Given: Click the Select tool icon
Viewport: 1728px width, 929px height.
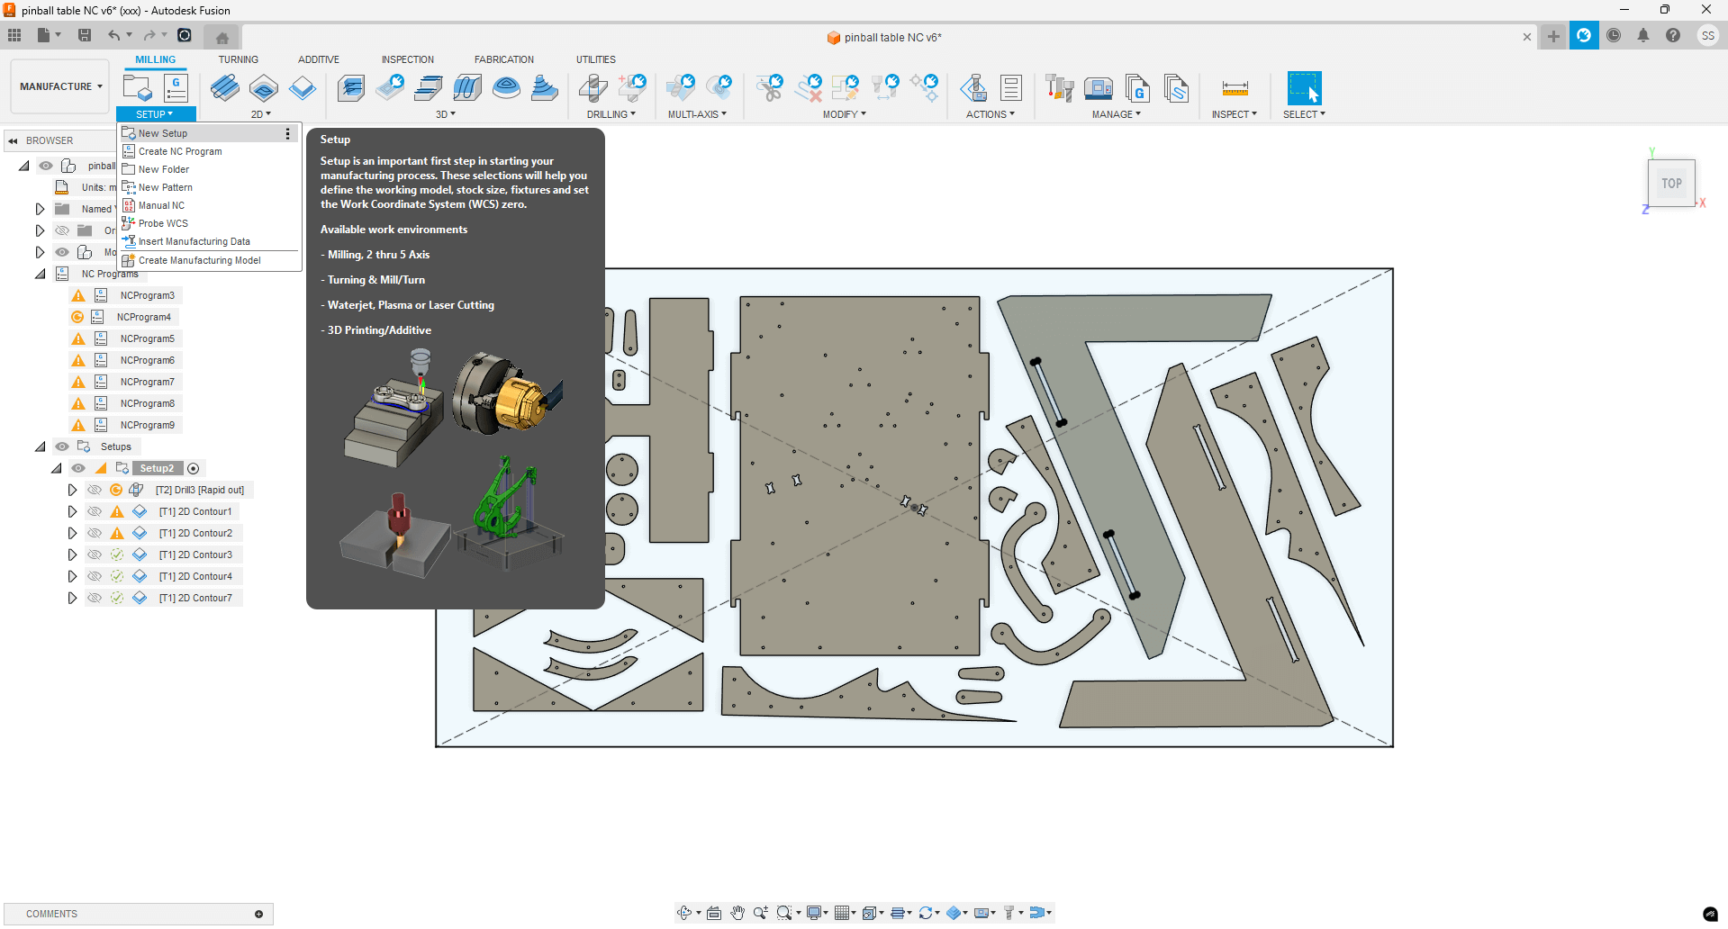Looking at the screenshot, I should click(1304, 88).
